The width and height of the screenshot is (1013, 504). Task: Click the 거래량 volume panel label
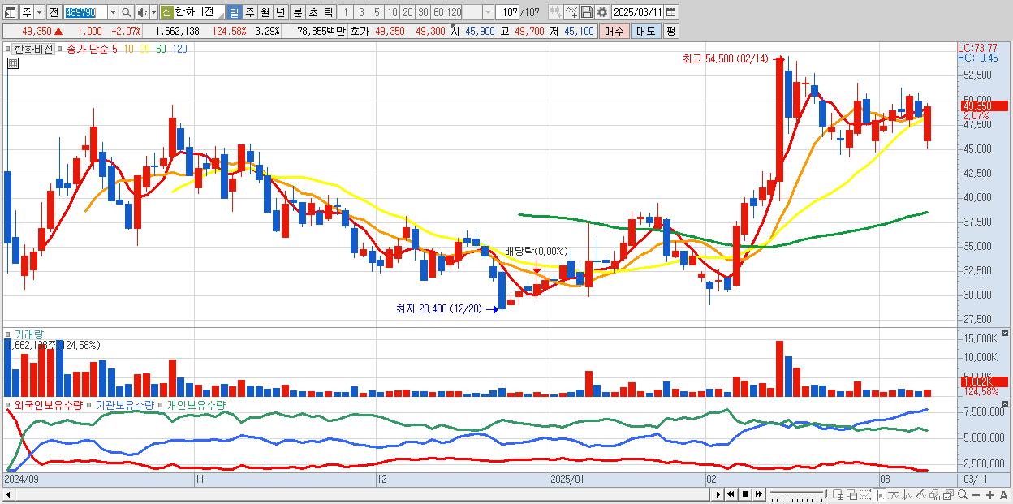tap(29, 334)
